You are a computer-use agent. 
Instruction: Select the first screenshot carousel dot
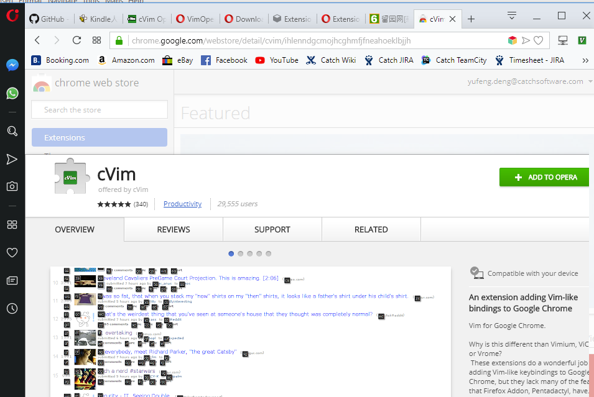point(231,253)
